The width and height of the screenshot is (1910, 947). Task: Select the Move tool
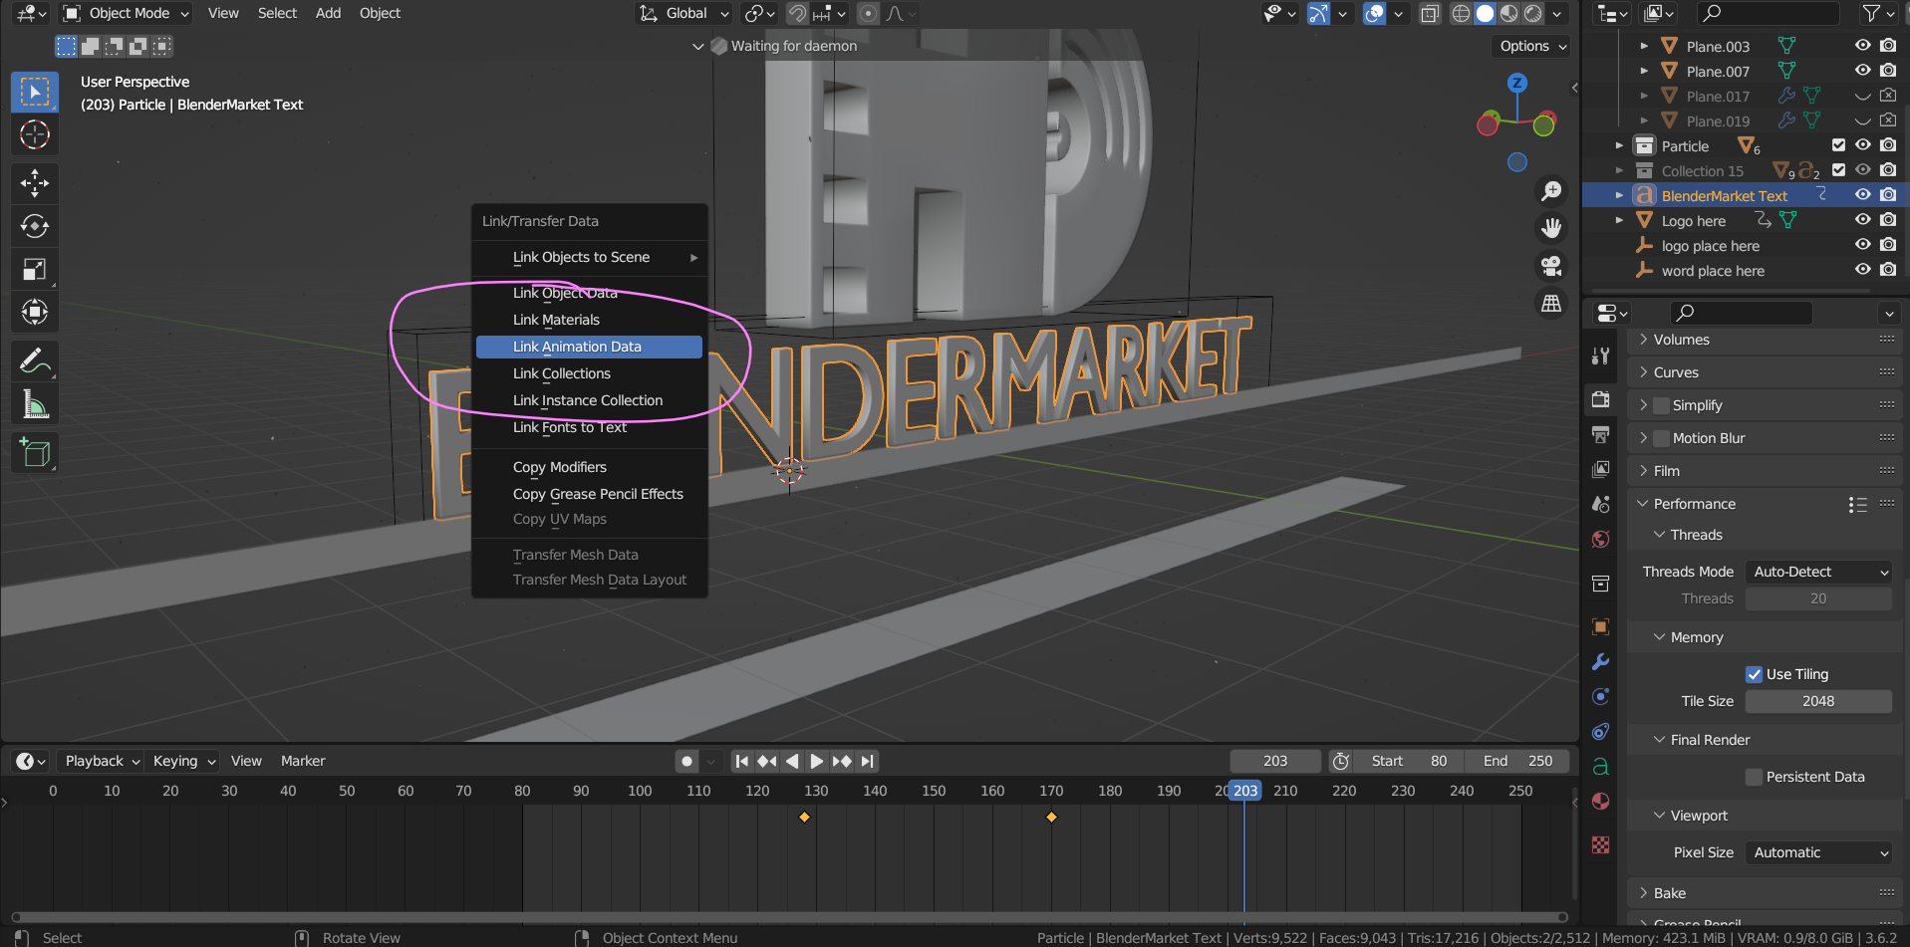coord(35,183)
